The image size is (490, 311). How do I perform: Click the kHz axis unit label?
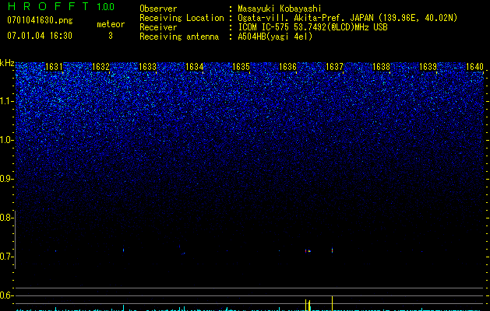click(7, 63)
